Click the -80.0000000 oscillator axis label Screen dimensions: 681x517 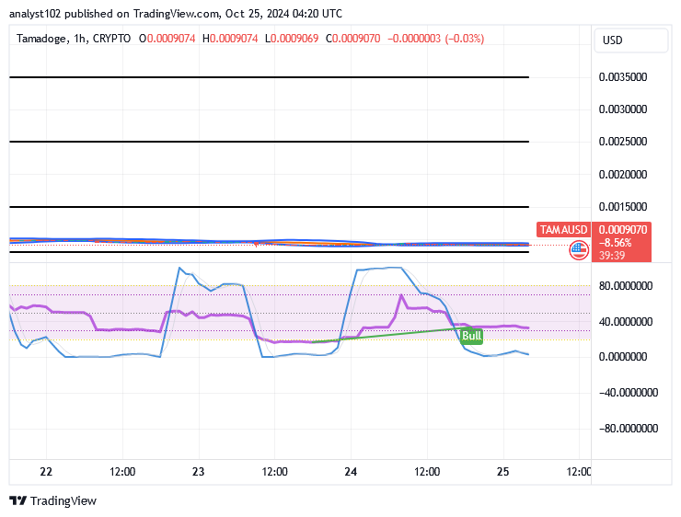coord(629,429)
